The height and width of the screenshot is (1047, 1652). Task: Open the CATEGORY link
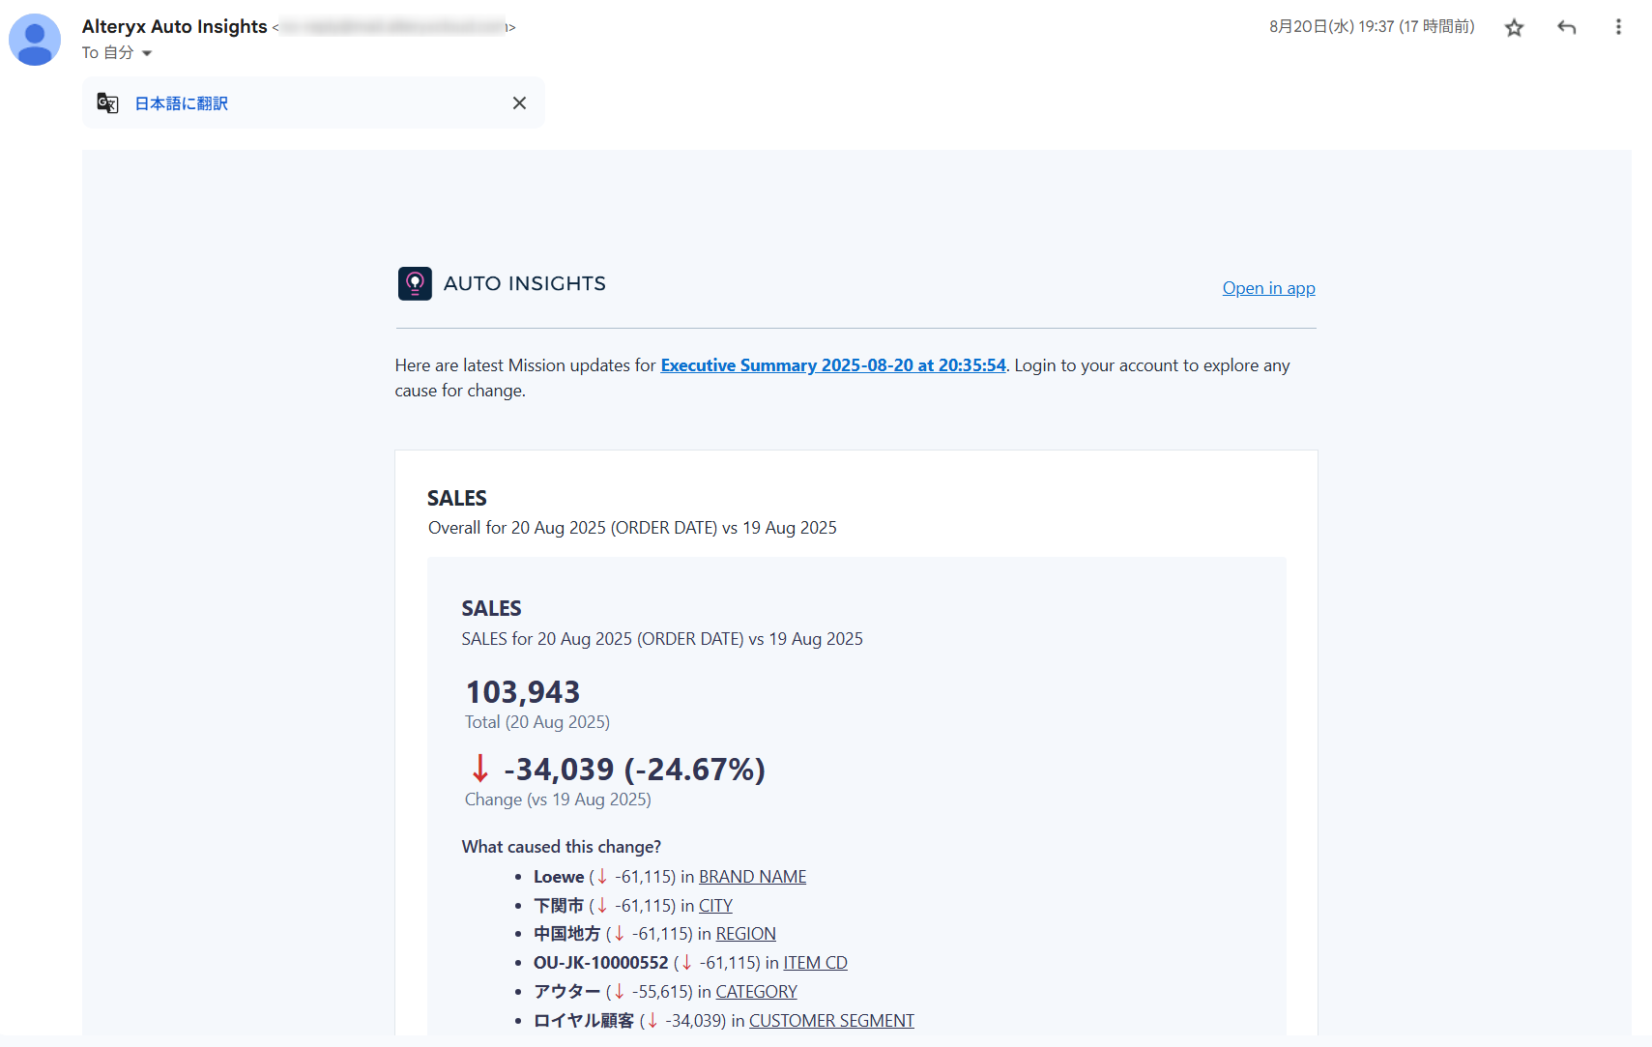pyautogui.click(x=756, y=992)
